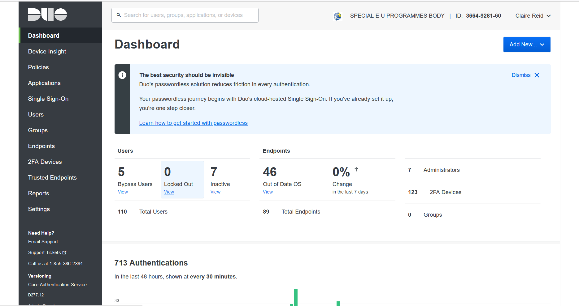Click the account ID 3664-9281-60

coord(483,16)
